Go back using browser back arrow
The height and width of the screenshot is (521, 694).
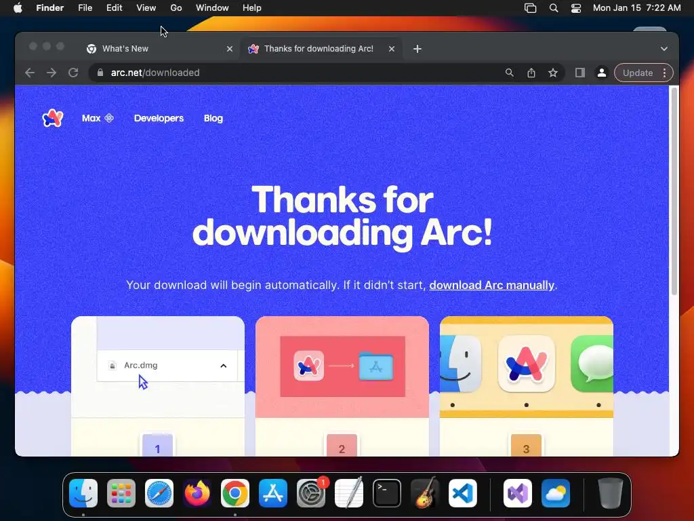[x=30, y=73]
